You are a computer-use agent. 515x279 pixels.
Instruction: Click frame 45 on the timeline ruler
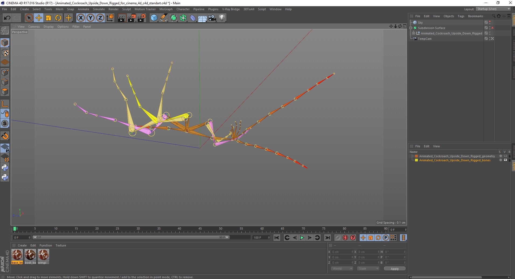200,229
